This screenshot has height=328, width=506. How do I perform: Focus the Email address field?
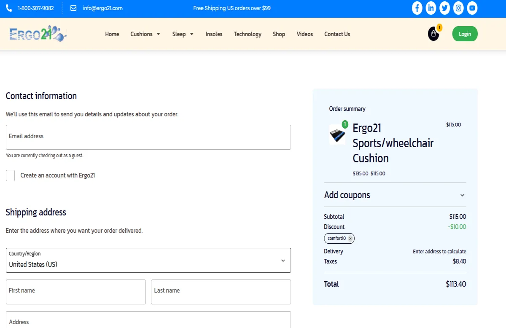(148, 137)
